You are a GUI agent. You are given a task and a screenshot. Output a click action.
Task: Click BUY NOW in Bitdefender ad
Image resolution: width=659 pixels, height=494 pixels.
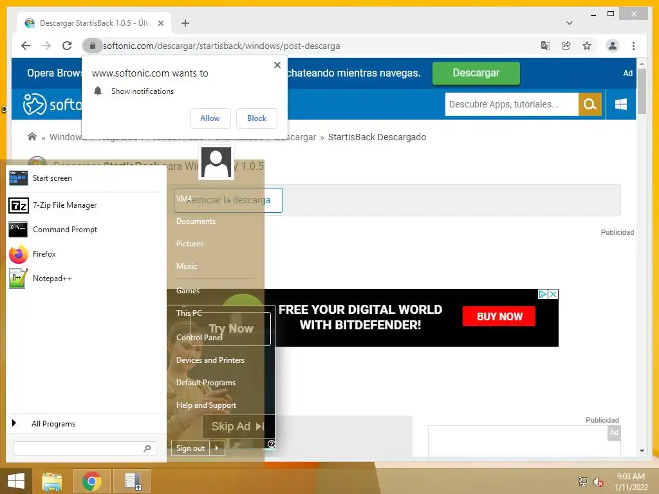click(499, 316)
